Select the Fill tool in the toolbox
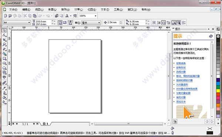 4,97
